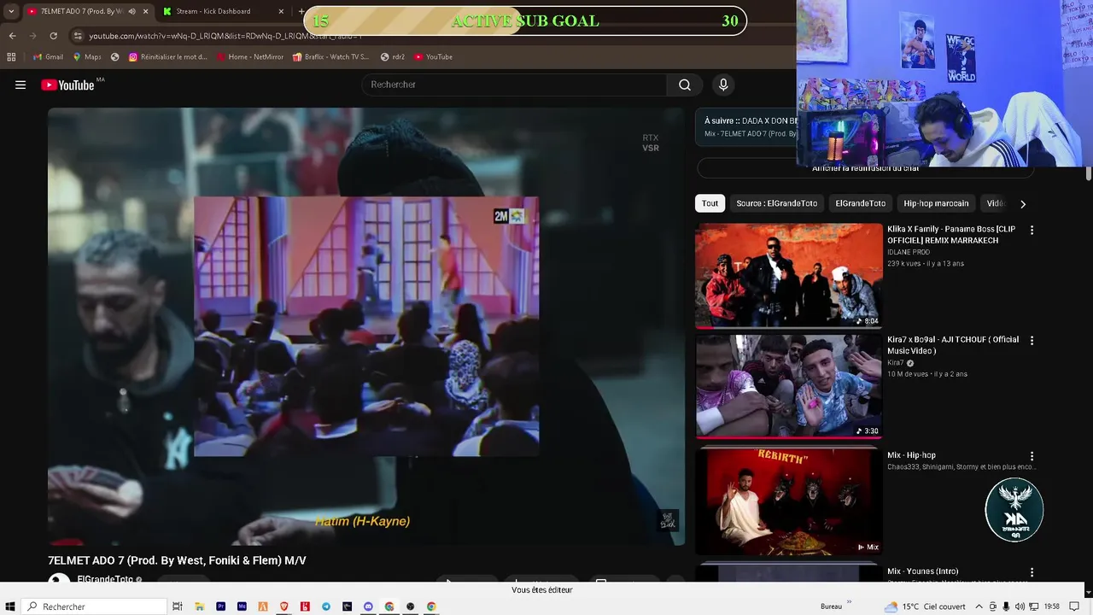Viewport: 1093px width, 615px height.
Task: Open the Gmail bookmark
Action: (x=48, y=57)
